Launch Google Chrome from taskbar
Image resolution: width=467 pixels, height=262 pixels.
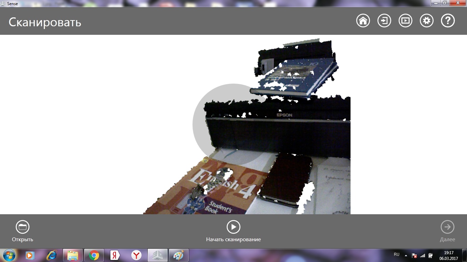pyautogui.click(x=94, y=255)
